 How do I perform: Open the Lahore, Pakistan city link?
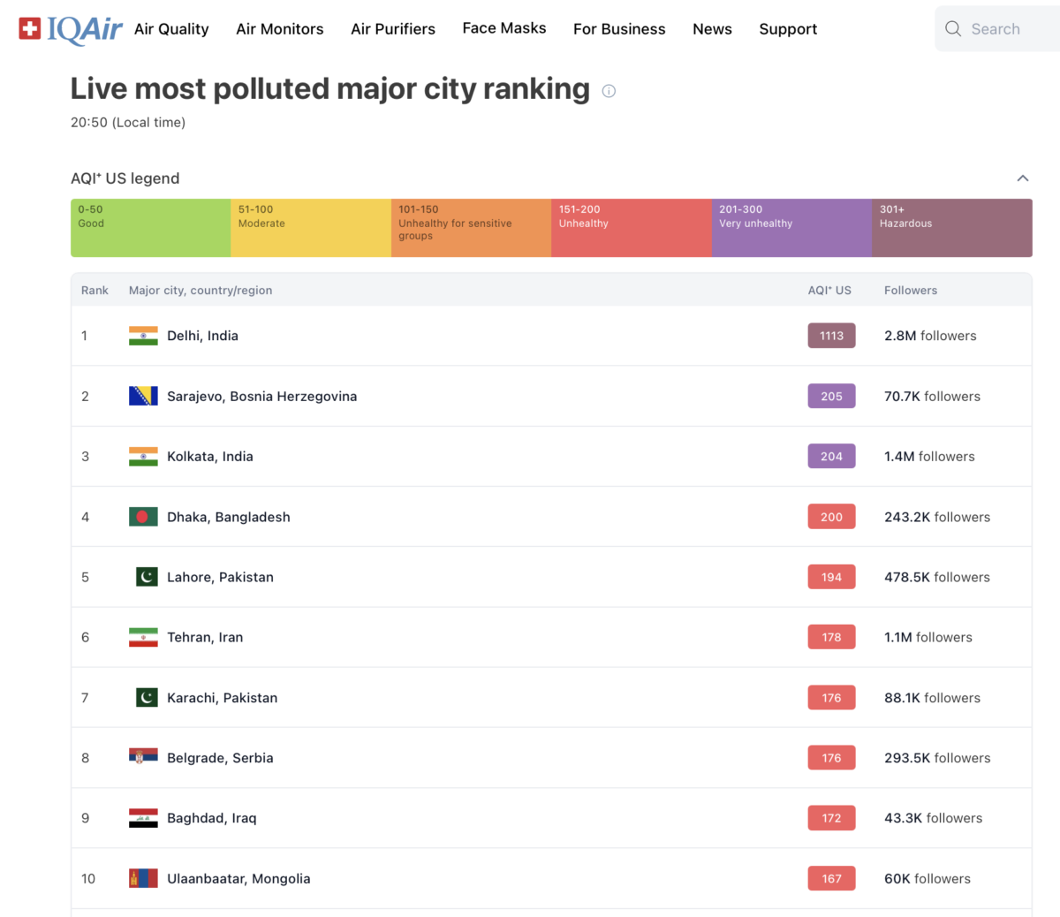pos(220,577)
